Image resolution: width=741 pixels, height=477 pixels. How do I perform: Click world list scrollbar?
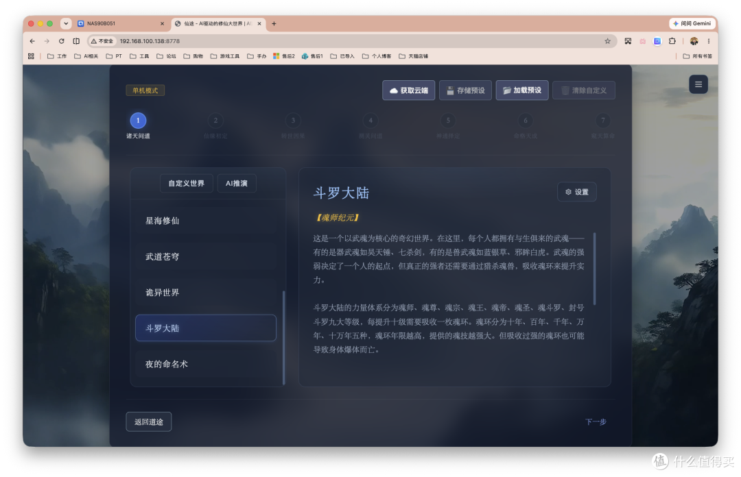tap(283, 338)
